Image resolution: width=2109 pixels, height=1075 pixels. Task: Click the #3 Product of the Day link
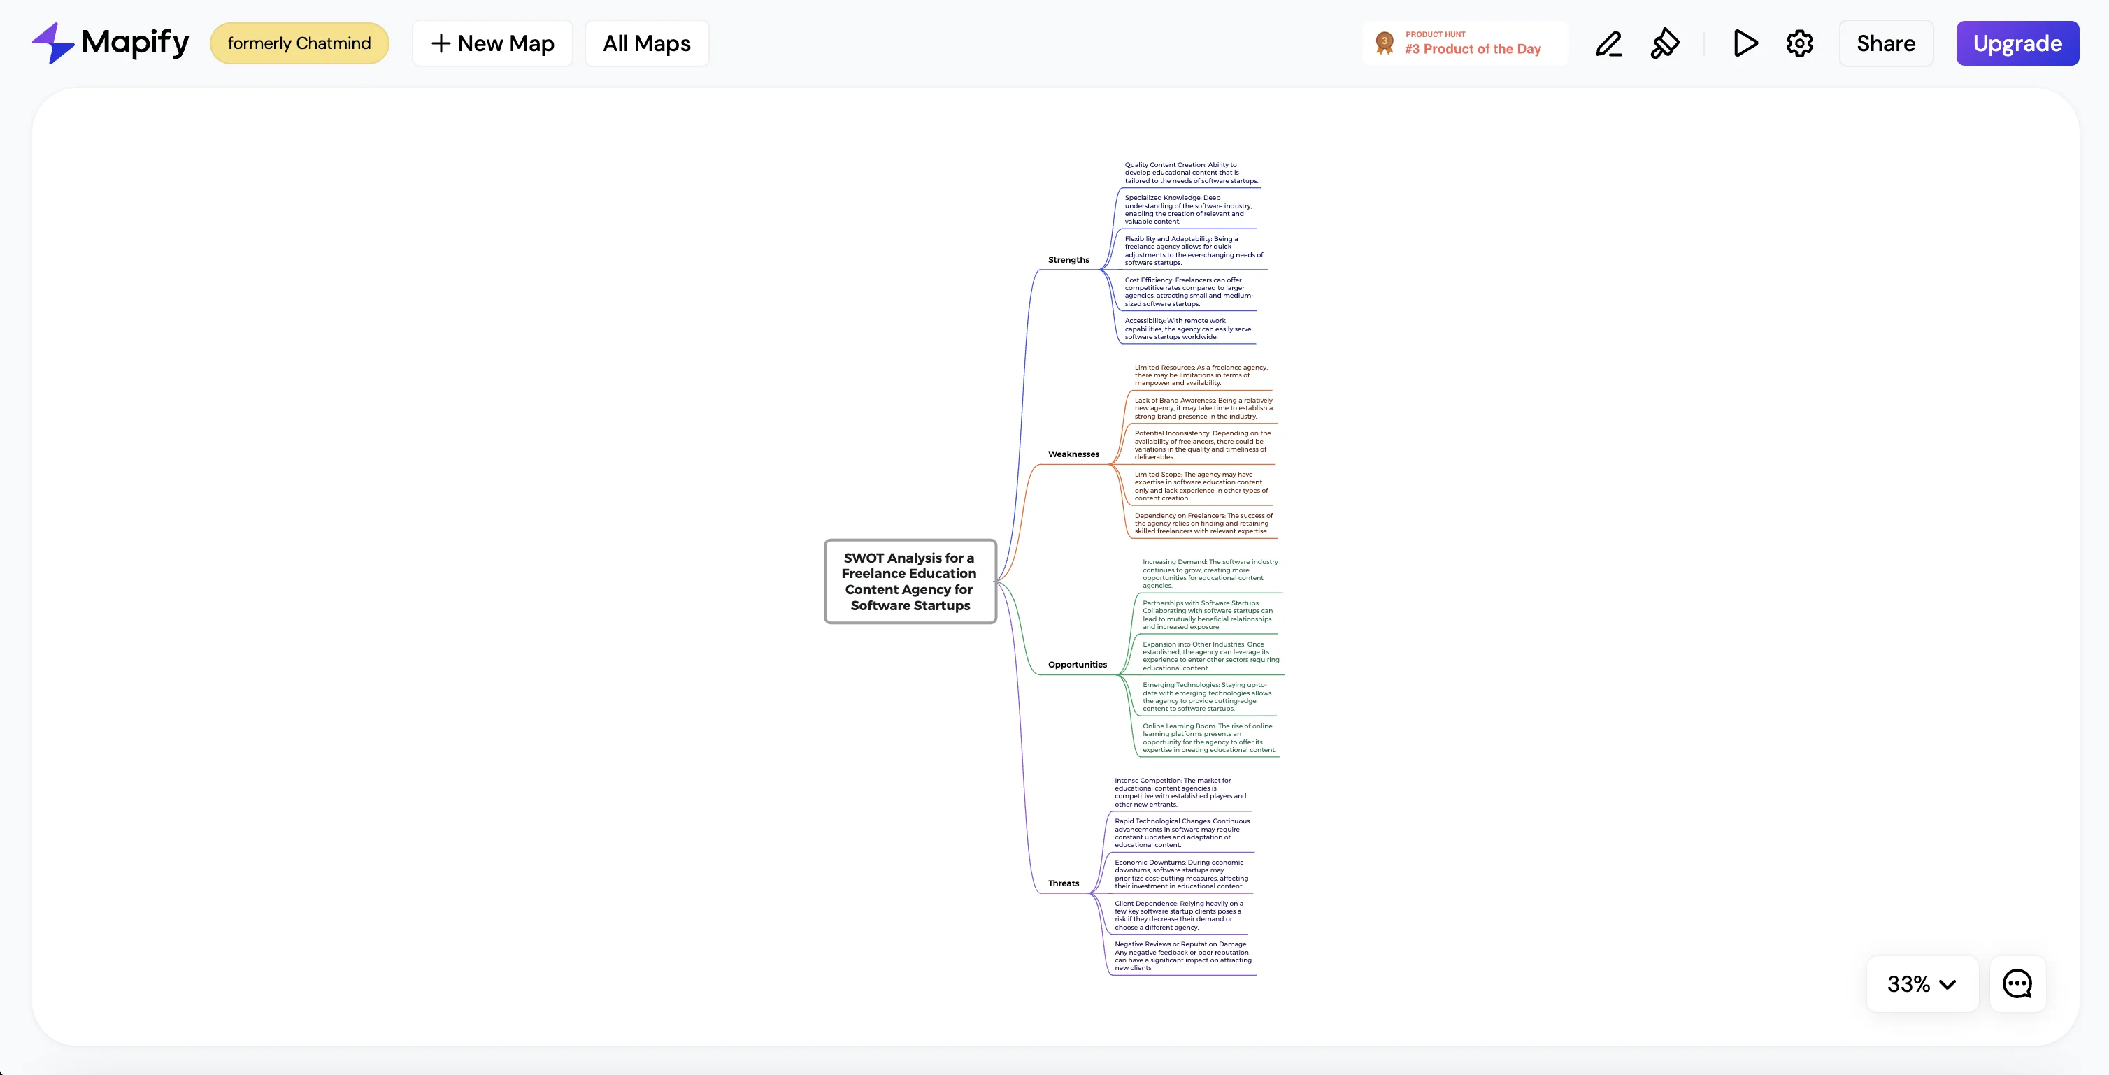(1473, 49)
